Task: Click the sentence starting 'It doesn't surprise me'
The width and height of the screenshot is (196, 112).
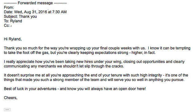Action: tap(96, 77)
